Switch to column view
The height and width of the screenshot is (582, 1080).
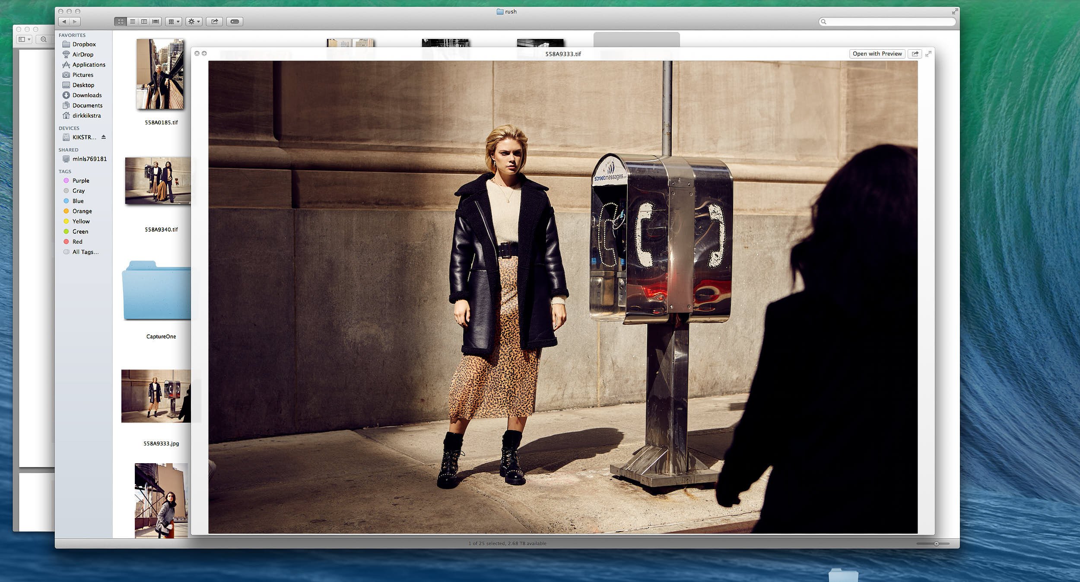144,22
